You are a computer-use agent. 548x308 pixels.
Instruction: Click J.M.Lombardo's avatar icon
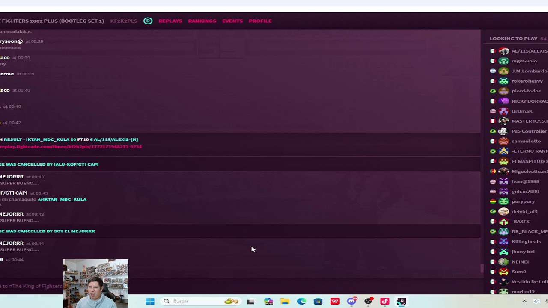(x=504, y=71)
